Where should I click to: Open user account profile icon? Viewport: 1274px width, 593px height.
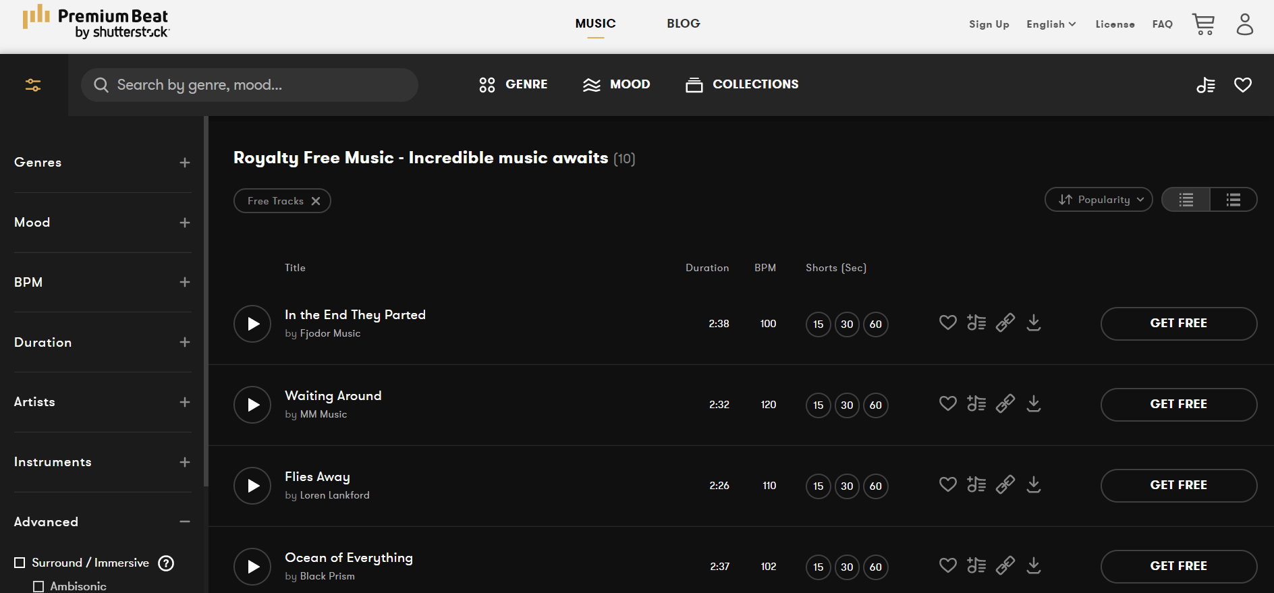[1245, 24]
